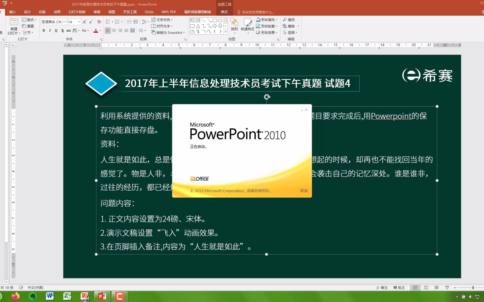Open font size dropdown
The height and width of the screenshot is (302, 484).
(x=79, y=22)
